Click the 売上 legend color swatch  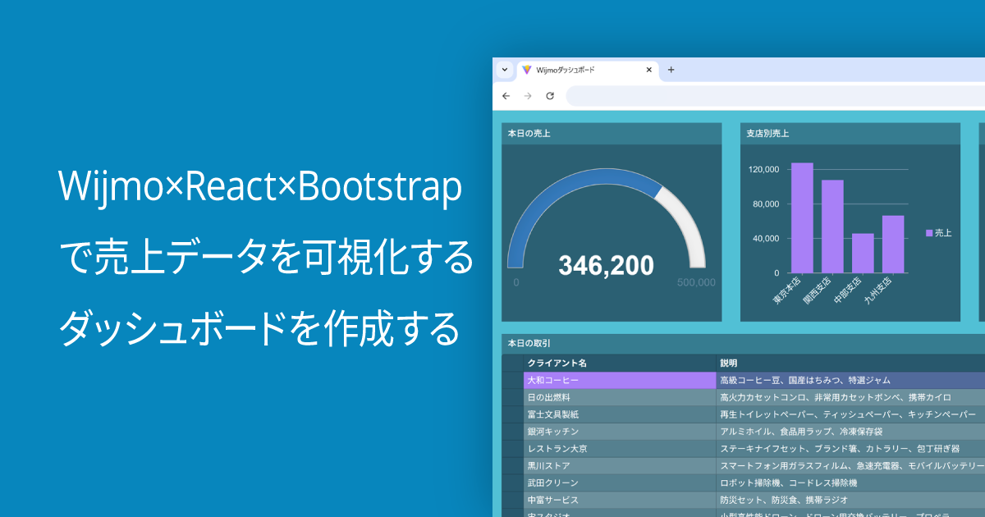pos(929,233)
